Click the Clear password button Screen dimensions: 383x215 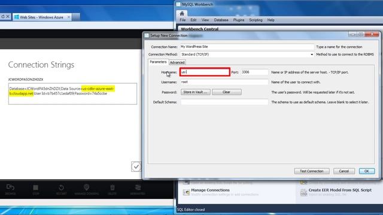(x=226, y=92)
